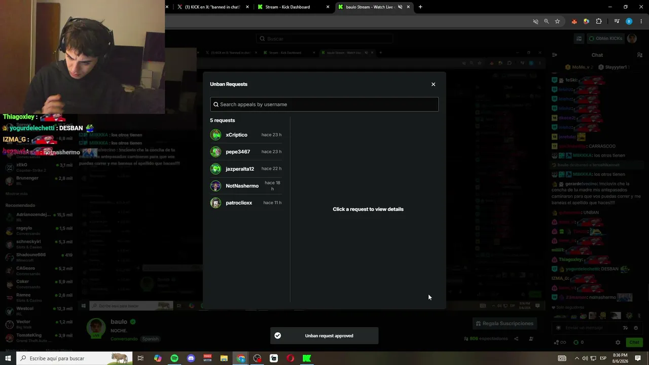
Task: Open Discord from the taskbar
Action: coord(191,358)
